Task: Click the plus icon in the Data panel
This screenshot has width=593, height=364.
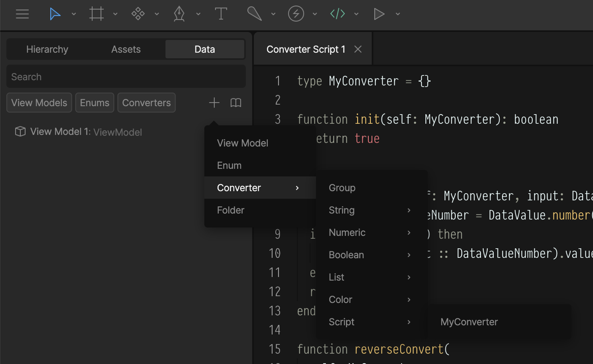Action: coord(214,103)
